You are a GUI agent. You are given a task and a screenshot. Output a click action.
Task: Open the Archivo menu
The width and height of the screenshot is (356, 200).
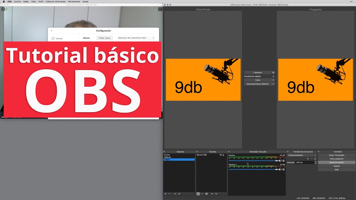[x=18, y=1]
